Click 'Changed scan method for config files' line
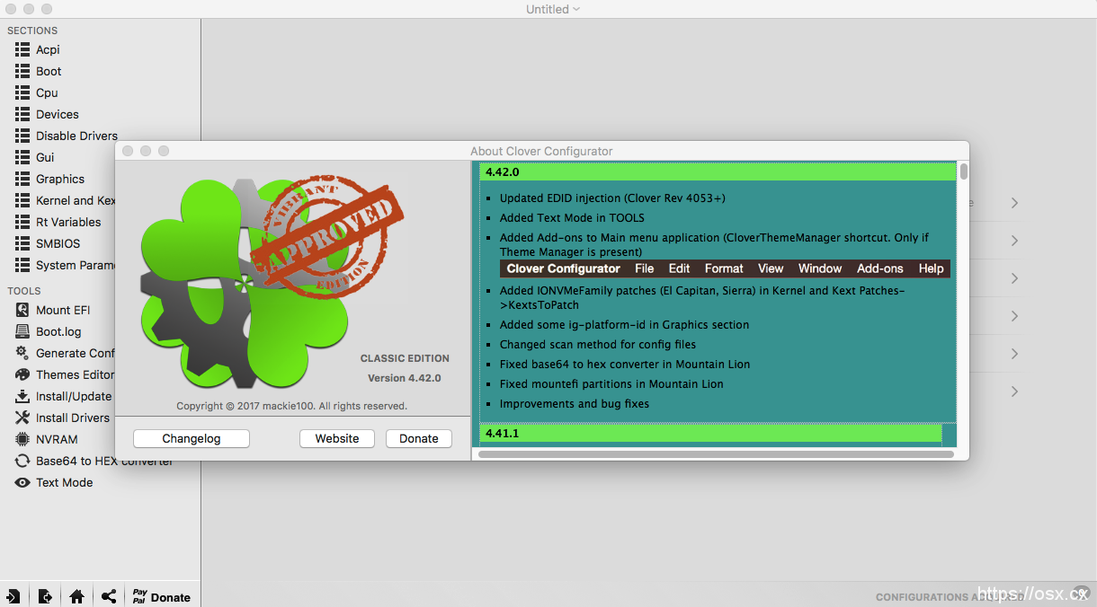Screen dimensions: 1097x607 598,344
